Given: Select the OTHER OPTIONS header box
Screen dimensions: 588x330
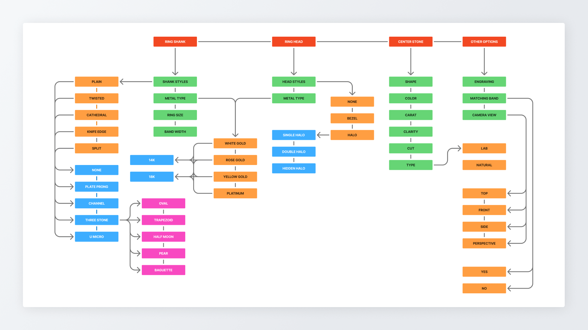Looking at the screenshot, I should pos(484,42).
